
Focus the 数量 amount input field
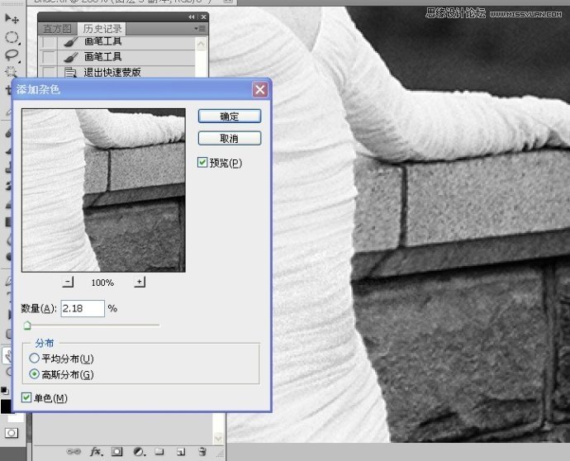pyautogui.click(x=83, y=308)
